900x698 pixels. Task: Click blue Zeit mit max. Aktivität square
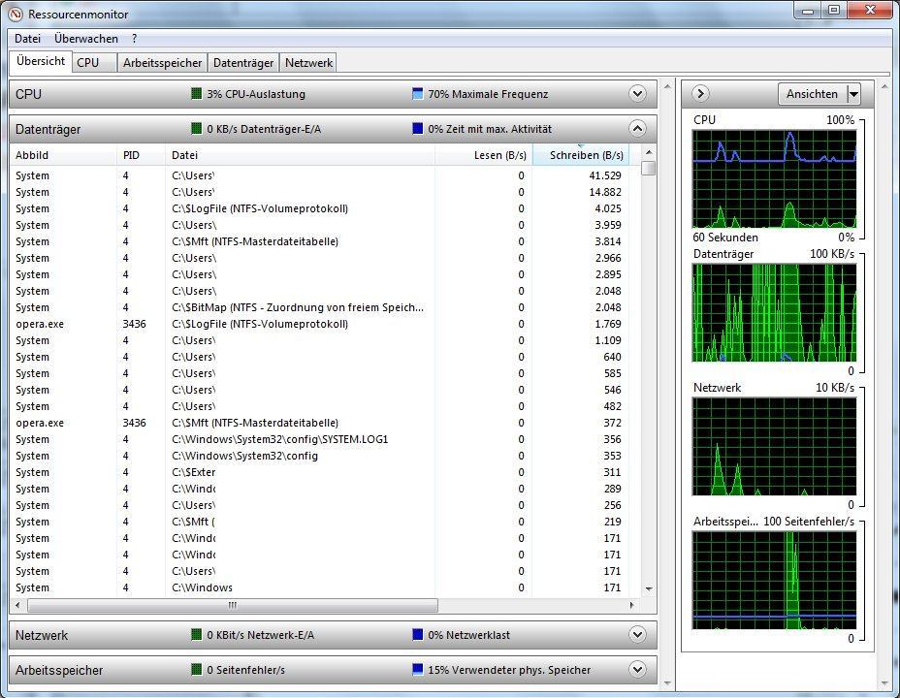pos(418,129)
